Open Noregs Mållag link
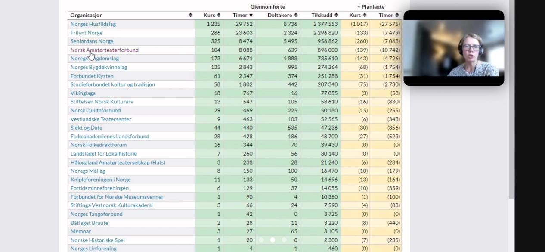Viewport: 545px width, 252px height. (x=88, y=171)
